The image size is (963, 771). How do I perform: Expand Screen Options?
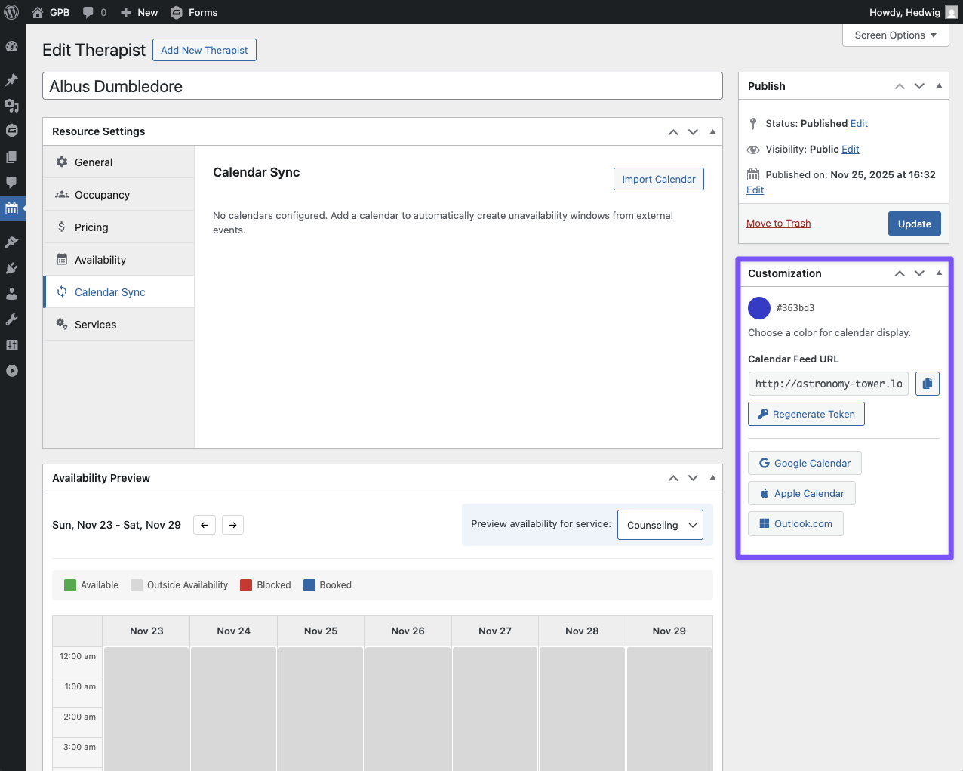895,35
